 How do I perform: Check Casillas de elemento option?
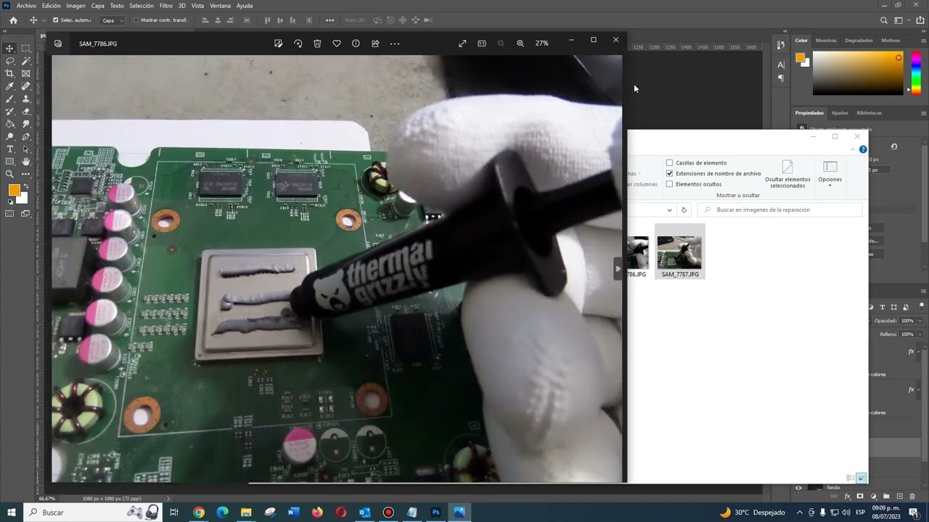point(669,163)
